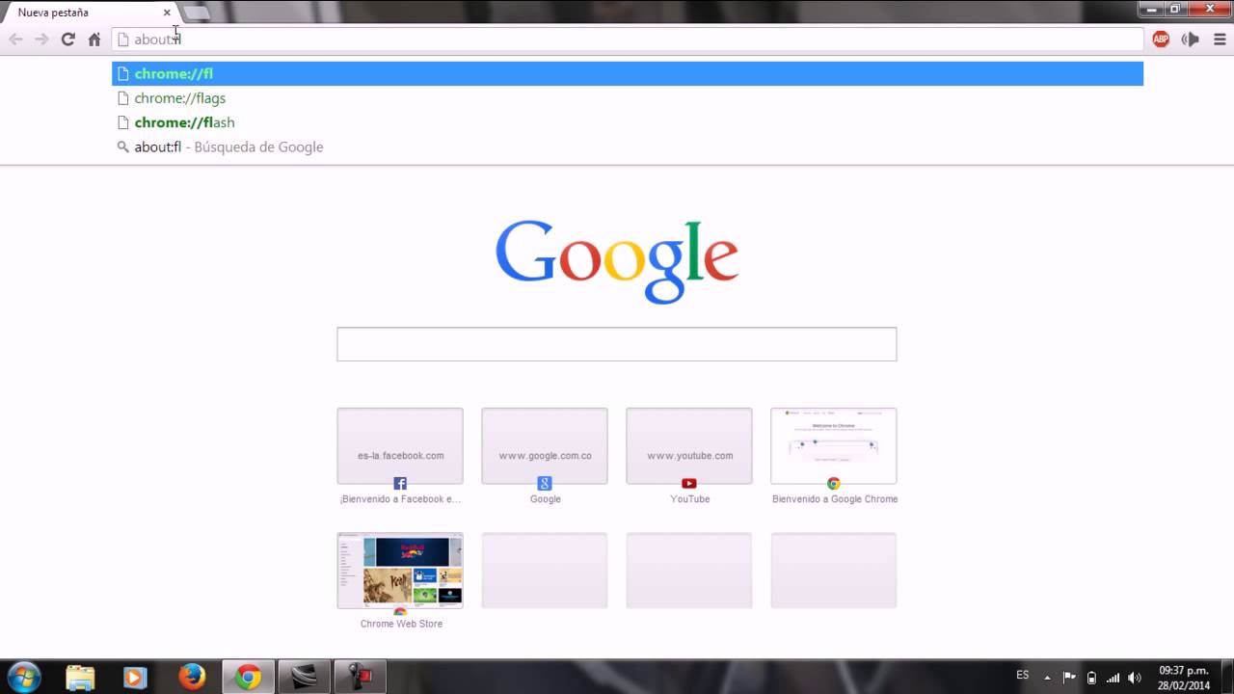Click the speaker extension icon in toolbar
The width and height of the screenshot is (1234, 694).
(1191, 40)
